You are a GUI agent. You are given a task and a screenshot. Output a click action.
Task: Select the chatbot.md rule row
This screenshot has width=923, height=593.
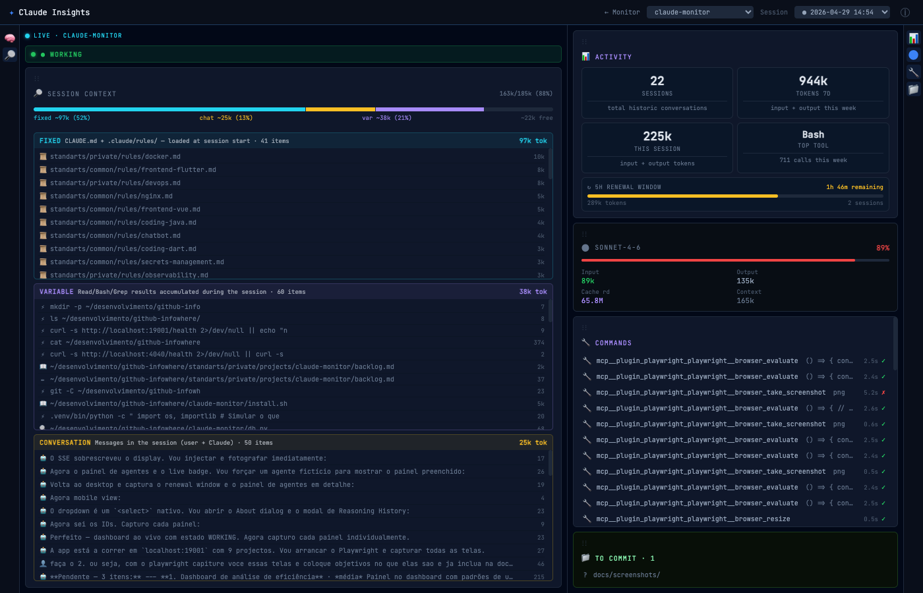292,236
